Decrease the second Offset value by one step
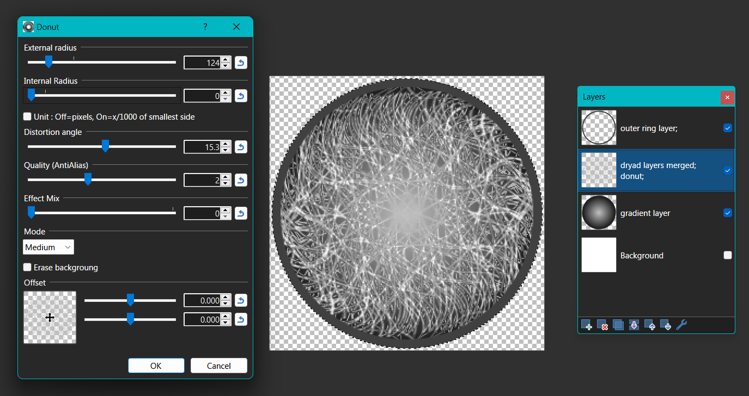 (x=226, y=323)
